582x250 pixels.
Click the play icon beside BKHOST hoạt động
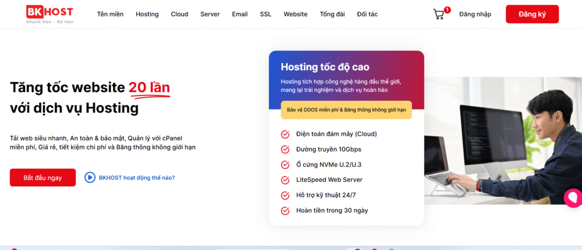point(90,177)
